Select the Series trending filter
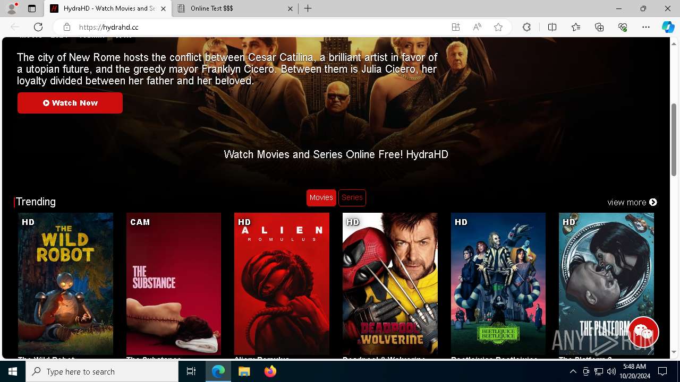The image size is (680, 382). coord(352,197)
